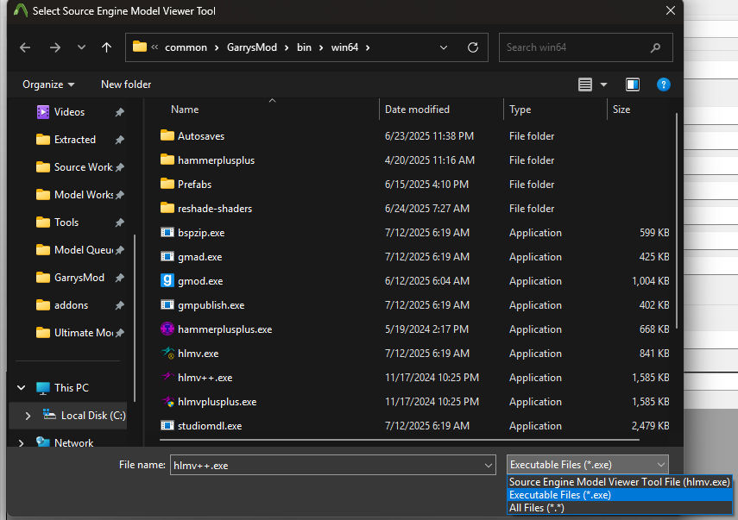Select the common breadcrumb segment
This screenshot has height=520, width=738.
tap(186, 47)
